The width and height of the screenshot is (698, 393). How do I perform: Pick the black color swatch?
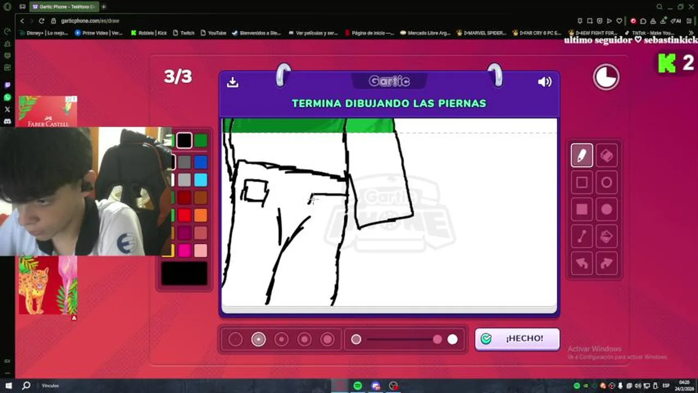184,141
